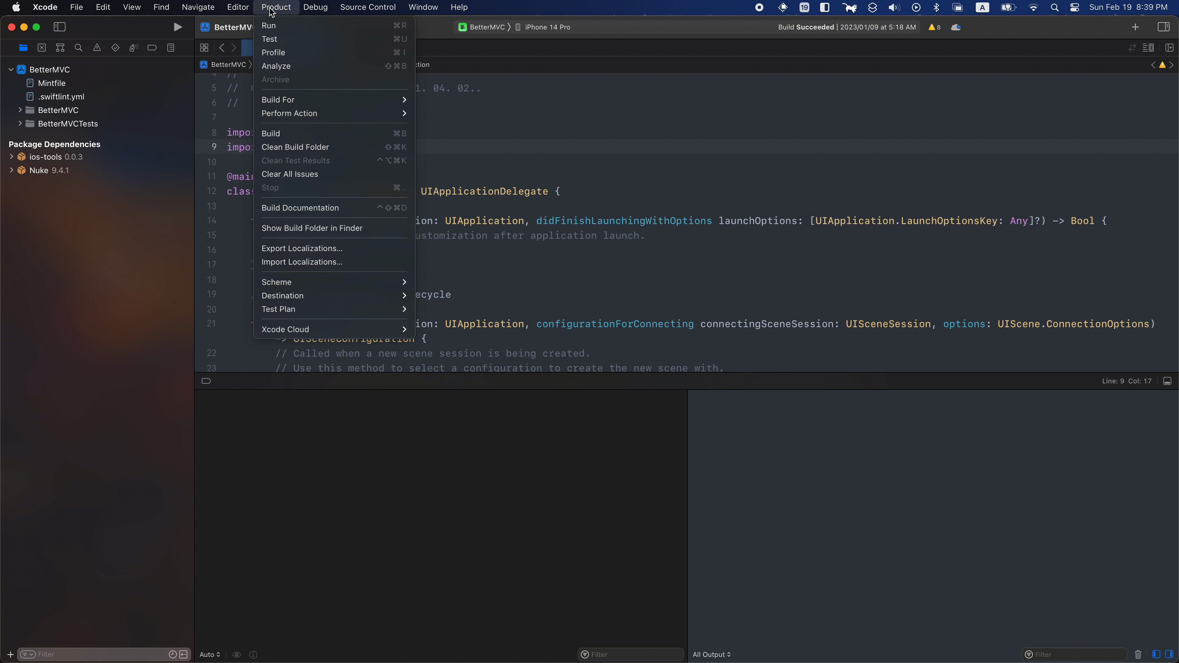Click the trash icon to clear console
This screenshot has width=1179, height=663.
click(x=1138, y=654)
